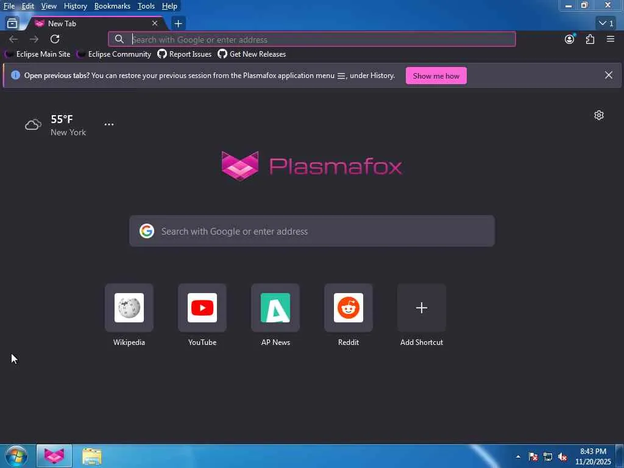Open the weather widget three-dots menu
The width and height of the screenshot is (624, 468).
(109, 124)
